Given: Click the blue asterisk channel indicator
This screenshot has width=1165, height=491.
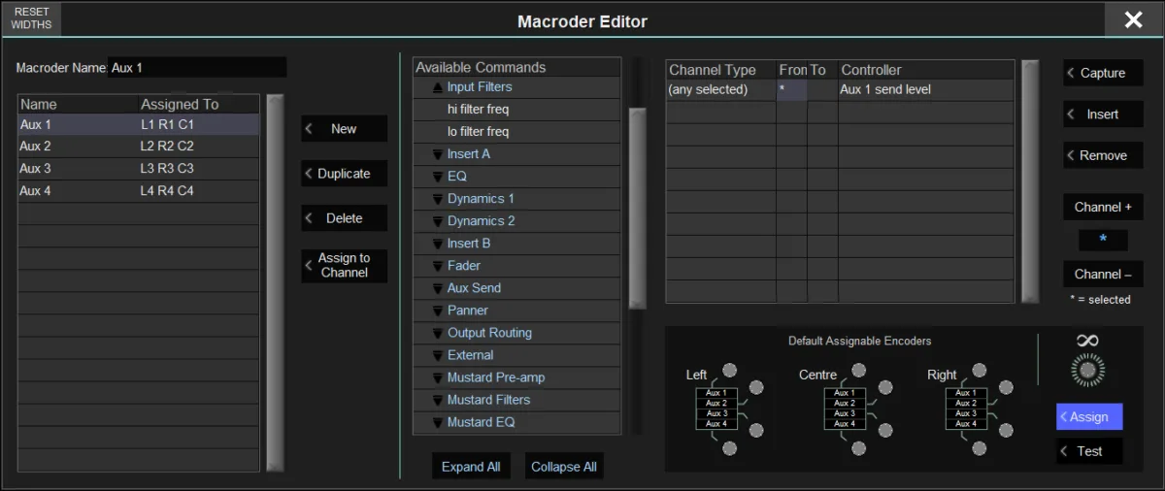Looking at the screenshot, I should coord(1103,239).
